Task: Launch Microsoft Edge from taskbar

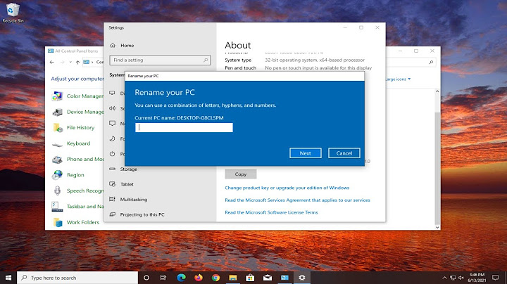Action: click(x=181, y=278)
